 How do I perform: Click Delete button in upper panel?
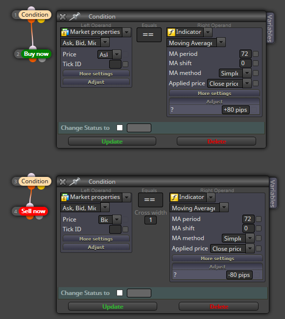point(216,141)
